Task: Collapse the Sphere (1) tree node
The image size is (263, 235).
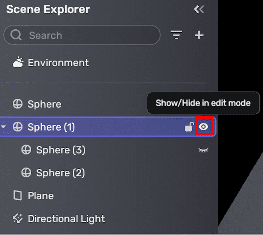Action: coord(4,127)
